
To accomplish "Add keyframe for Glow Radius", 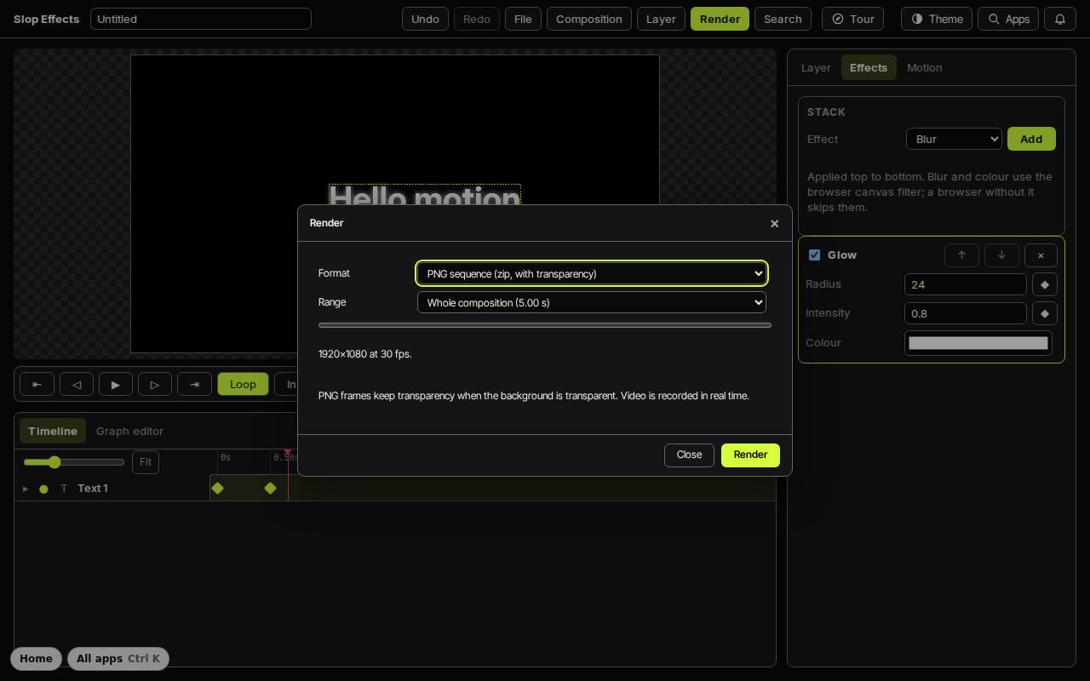I will point(1045,284).
